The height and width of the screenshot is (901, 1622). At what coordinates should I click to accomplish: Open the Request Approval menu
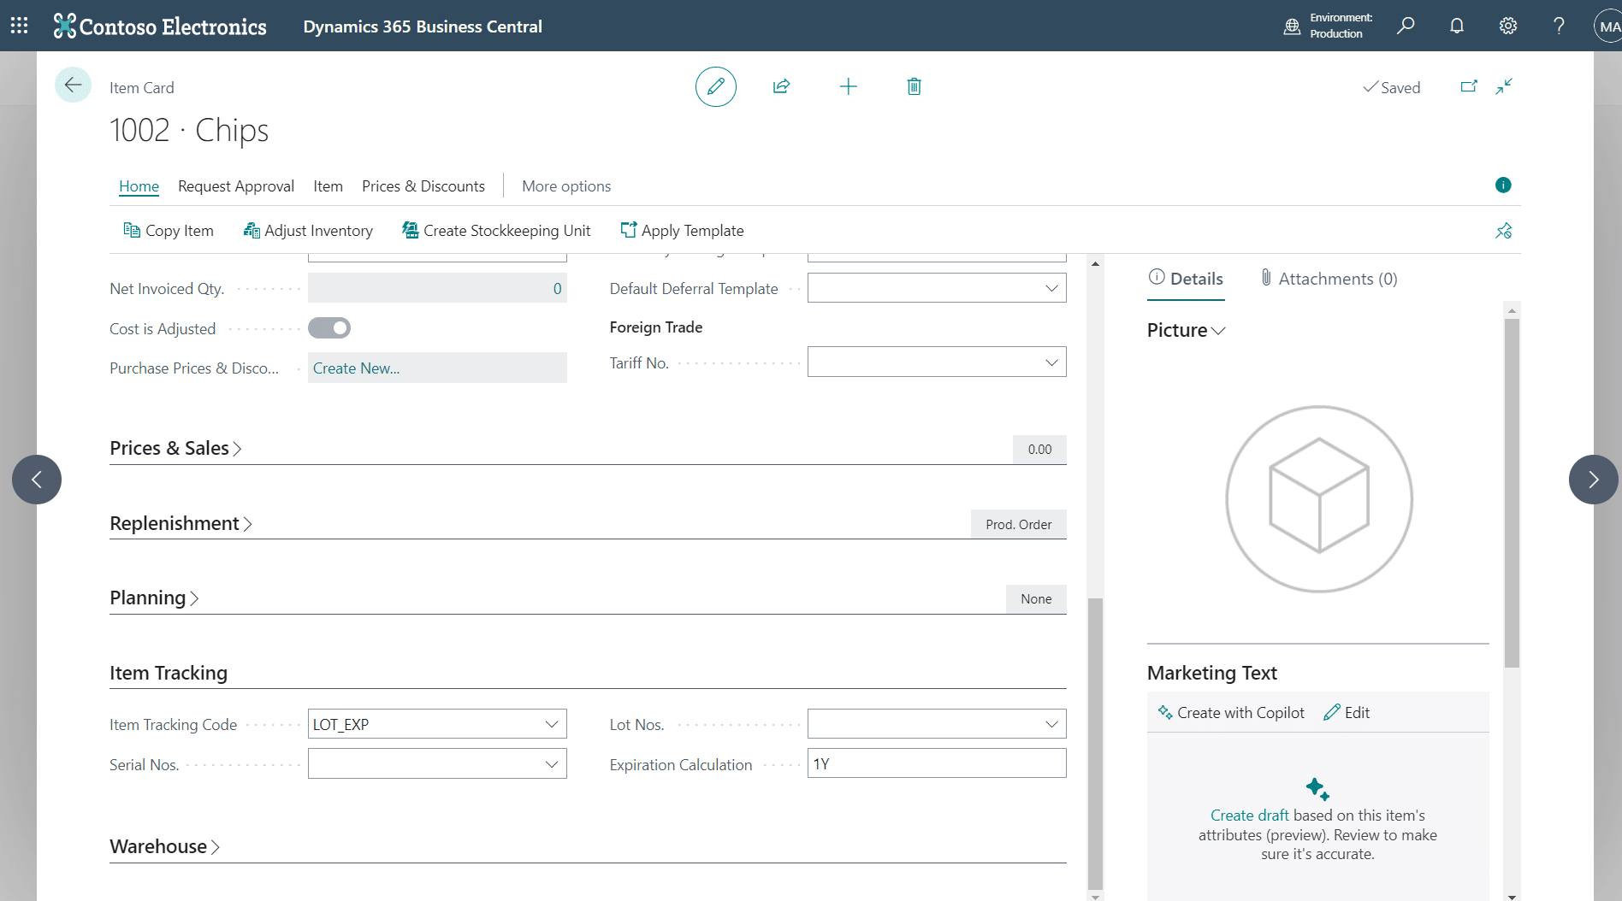pos(236,186)
